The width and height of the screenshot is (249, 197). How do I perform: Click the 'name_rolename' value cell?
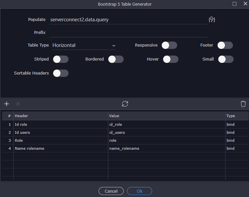coord(167,148)
